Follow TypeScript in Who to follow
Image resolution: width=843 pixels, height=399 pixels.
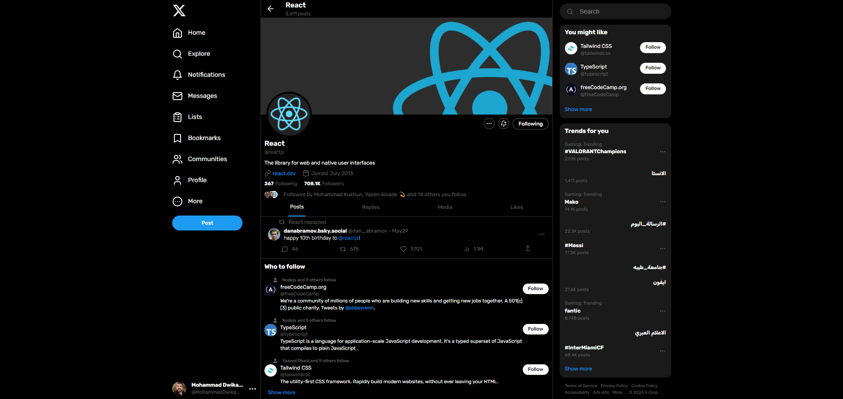(x=535, y=329)
